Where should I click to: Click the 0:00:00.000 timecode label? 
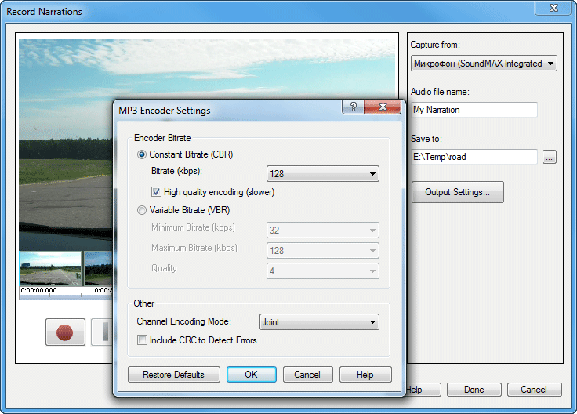click(x=39, y=290)
